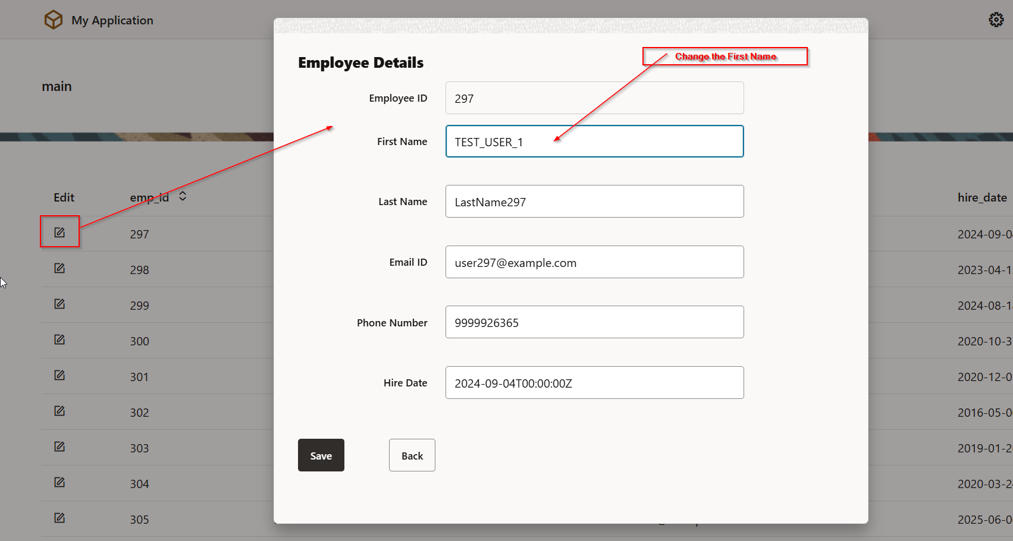This screenshot has width=1013, height=541.
Task: Open the settings gear icon
Action: click(x=996, y=20)
